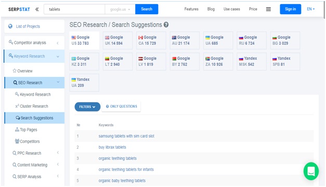Select Google BG 3 029 database
Viewport: 326px width, 187px height.
[285, 40]
